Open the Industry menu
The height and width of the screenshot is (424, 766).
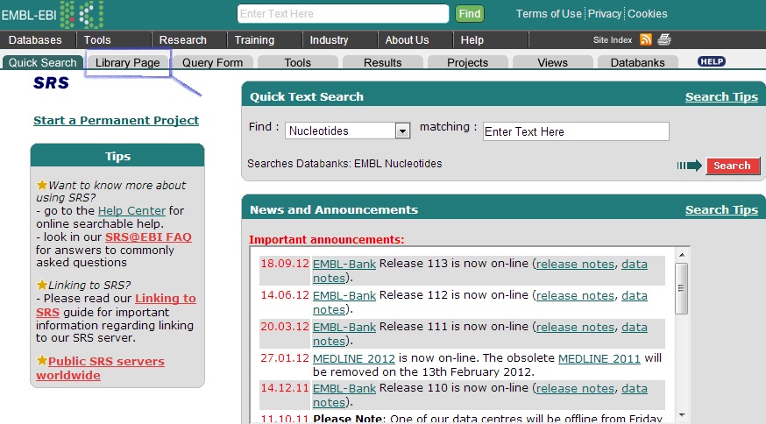click(x=329, y=40)
